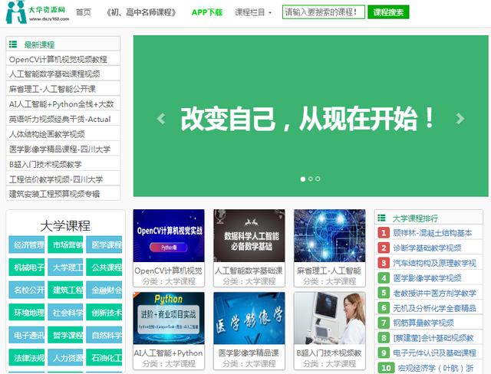Screen dimensions: 491x374
Task: Select the 电子通讯 category tile
Action: [27, 335]
